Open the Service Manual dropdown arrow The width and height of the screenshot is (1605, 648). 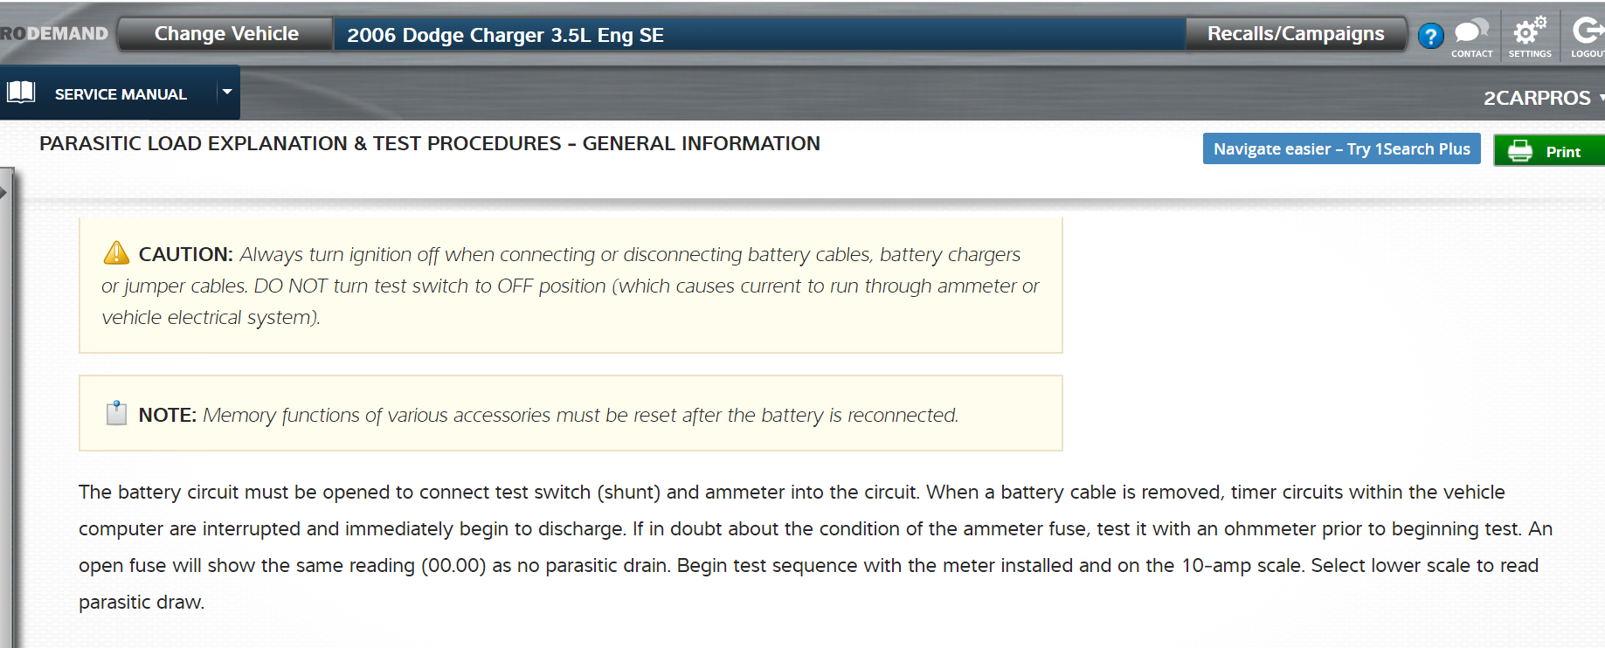point(227,92)
